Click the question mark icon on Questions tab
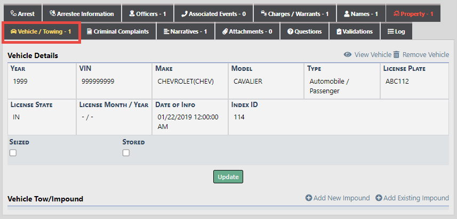The width and height of the screenshot is (457, 219). pyautogui.click(x=290, y=31)
